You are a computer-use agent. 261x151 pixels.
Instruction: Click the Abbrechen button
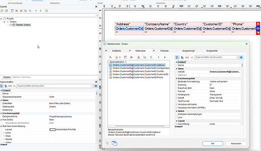(x=236, y=143)
